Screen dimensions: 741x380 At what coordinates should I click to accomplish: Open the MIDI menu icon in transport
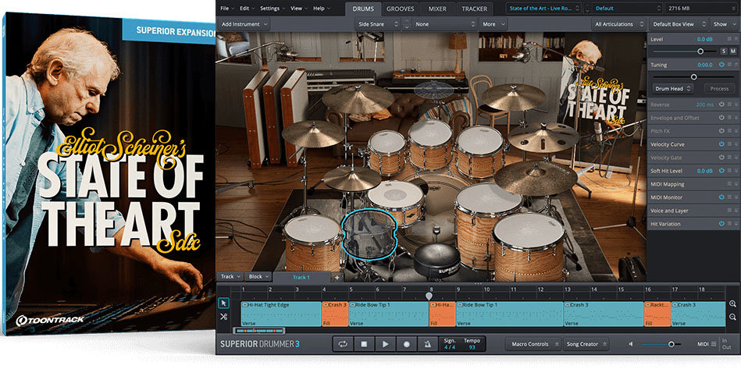714,344
